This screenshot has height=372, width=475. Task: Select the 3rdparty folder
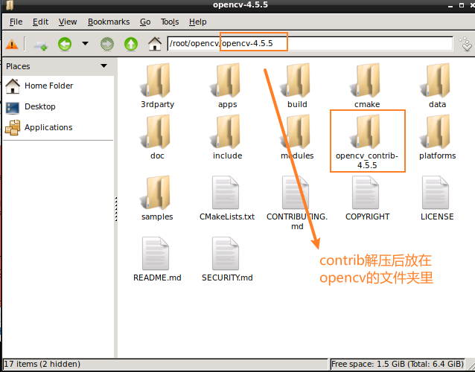157,82
